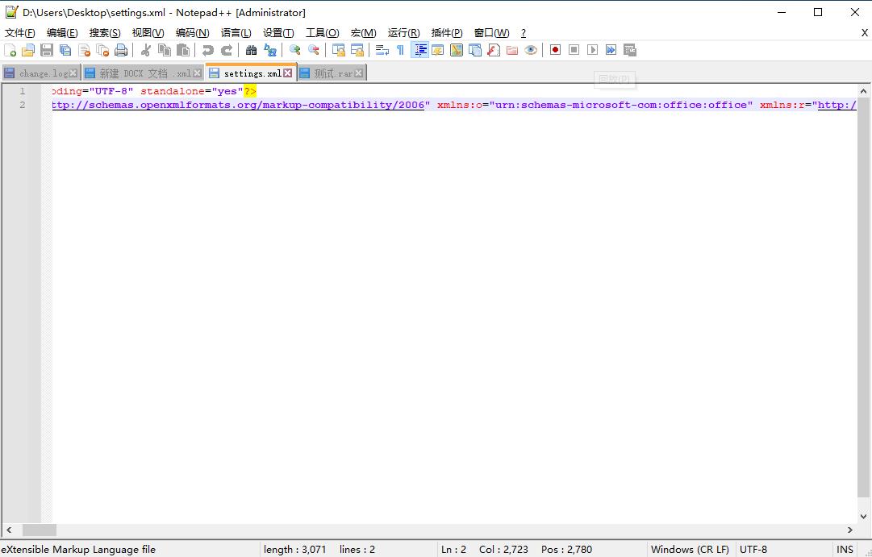Viewport: 872px width, 557px height.
Task: Open Find with the binoculars icon
Action: coord(251,50)
